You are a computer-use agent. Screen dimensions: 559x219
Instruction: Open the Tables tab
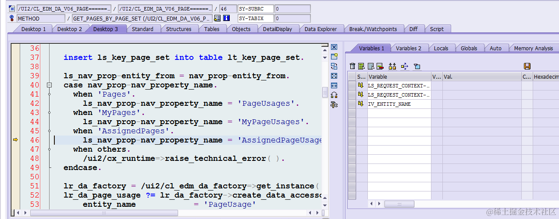pyautogui.click(x=212, y=29)
